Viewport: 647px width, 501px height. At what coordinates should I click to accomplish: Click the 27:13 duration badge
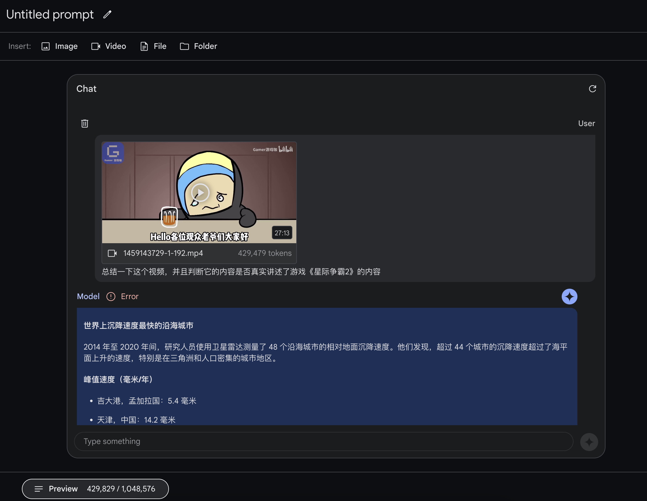click(282, 233)
